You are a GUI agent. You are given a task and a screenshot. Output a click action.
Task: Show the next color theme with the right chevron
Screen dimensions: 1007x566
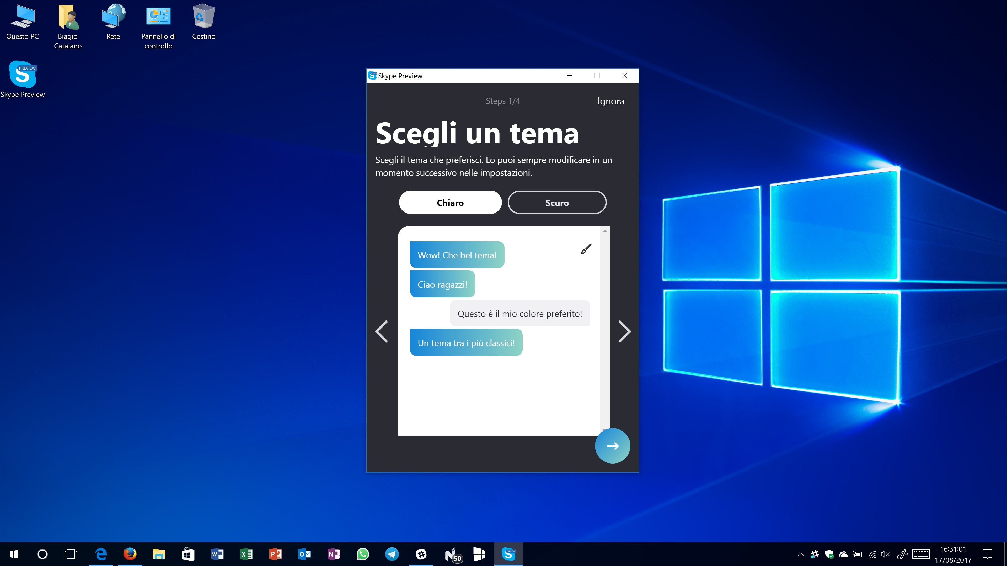click(x=624, y=332)
